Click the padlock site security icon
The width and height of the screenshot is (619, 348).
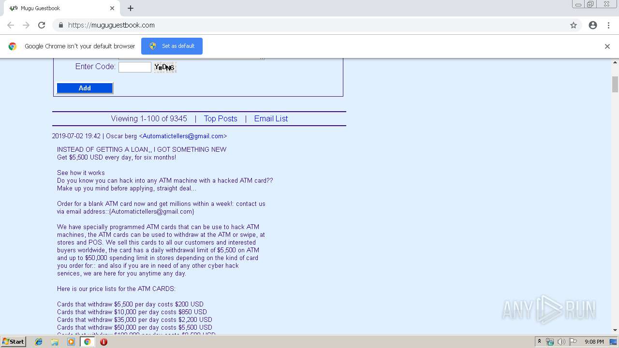coord(60,25)
